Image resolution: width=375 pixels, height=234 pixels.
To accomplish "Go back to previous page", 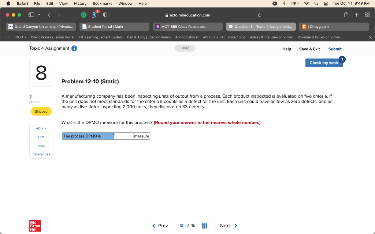I will point(49,15).
